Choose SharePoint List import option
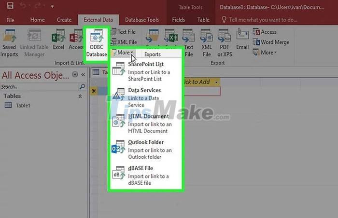Screen dimensions: 338x218 click(145, 71)
